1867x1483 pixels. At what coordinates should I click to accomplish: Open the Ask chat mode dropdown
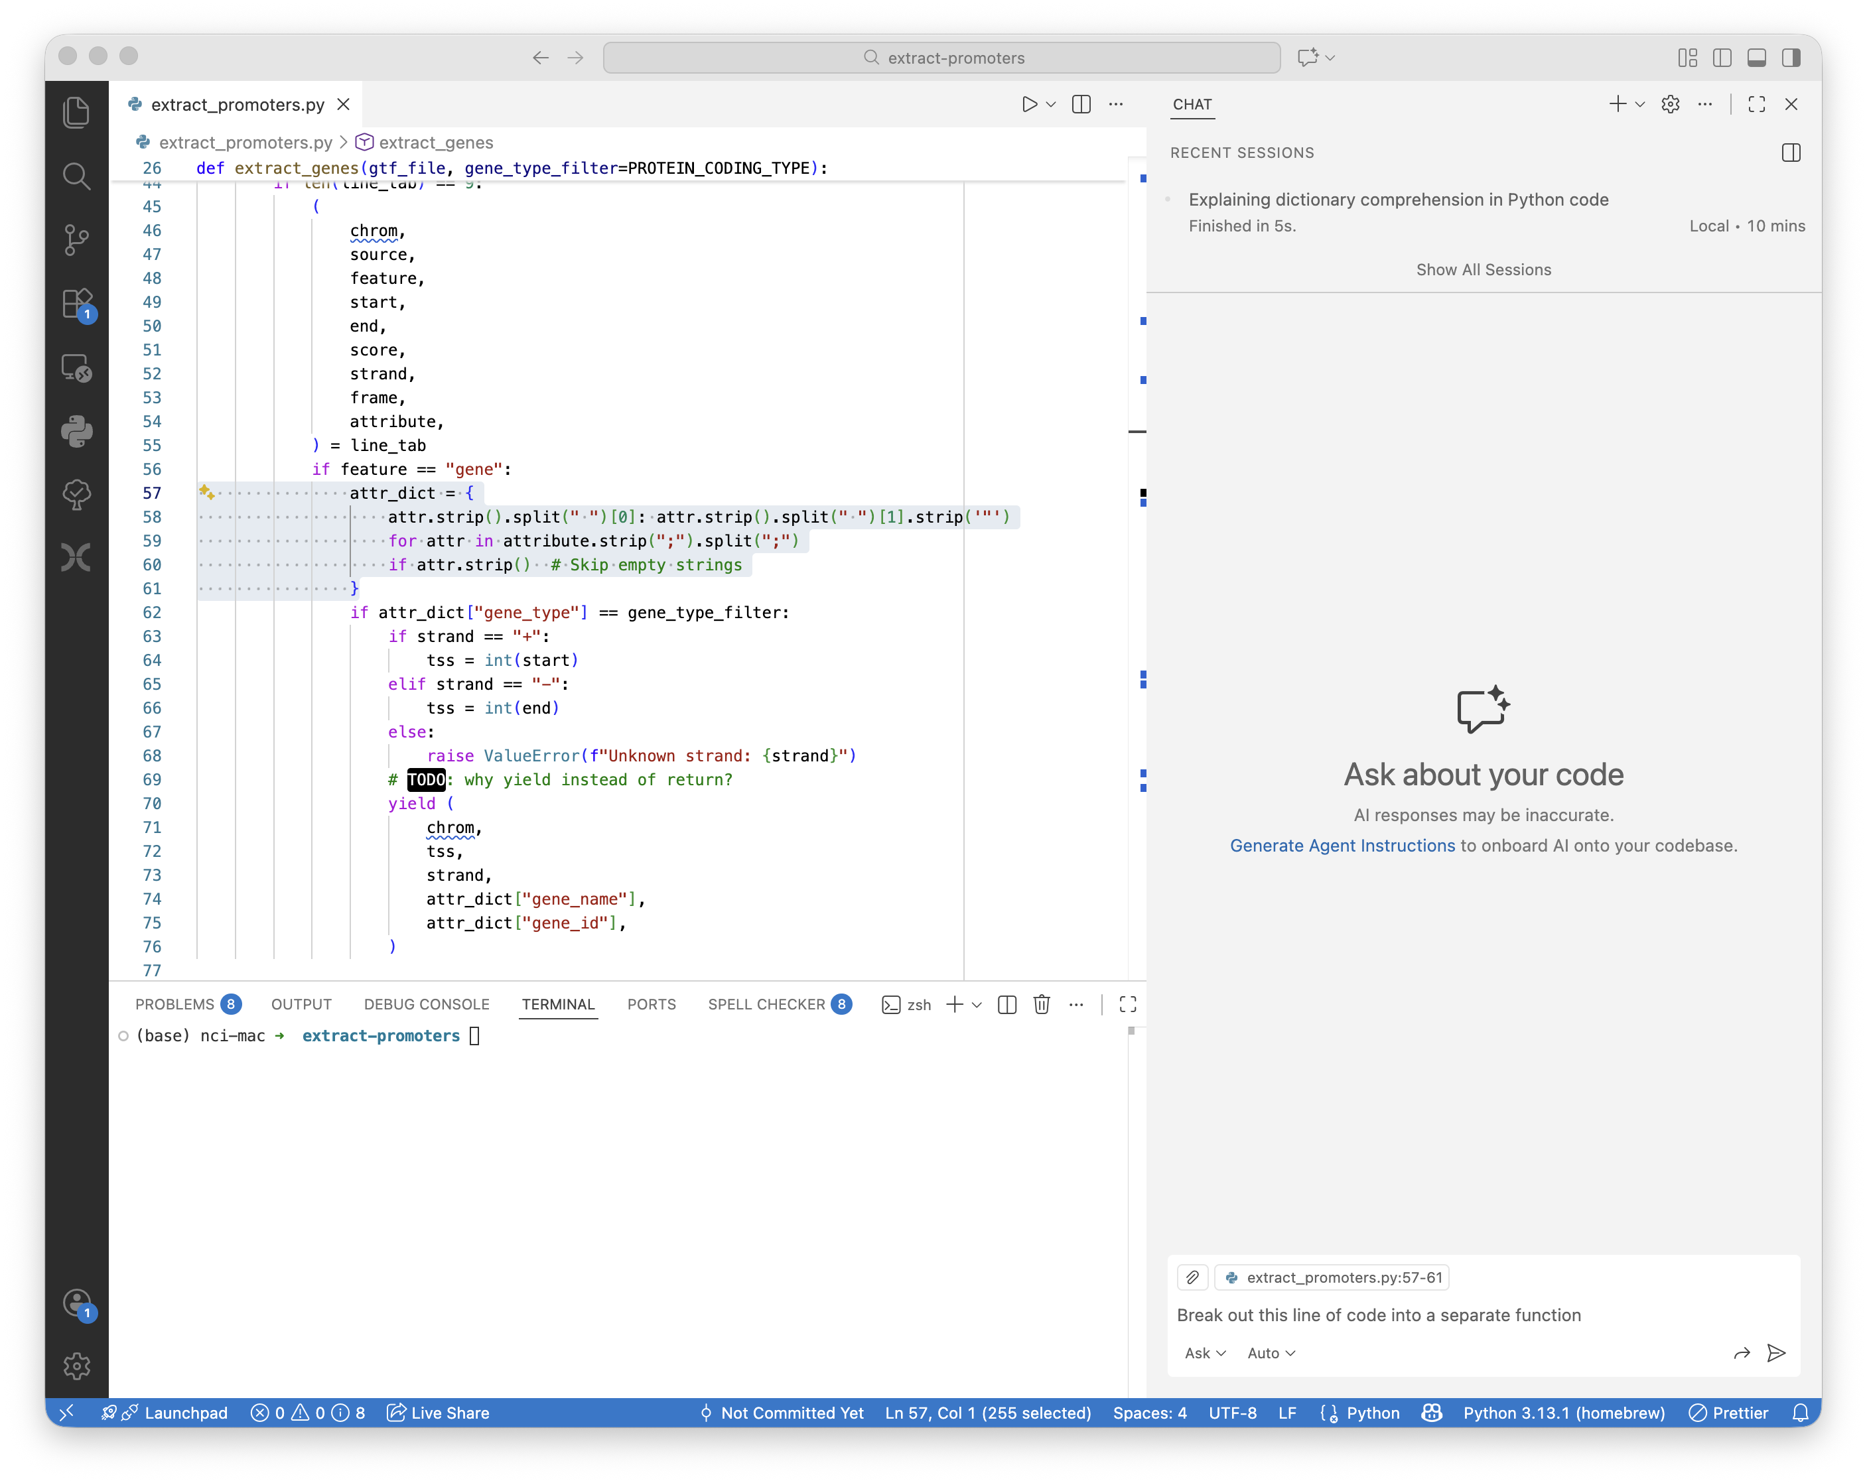tap(1205, 1353)
